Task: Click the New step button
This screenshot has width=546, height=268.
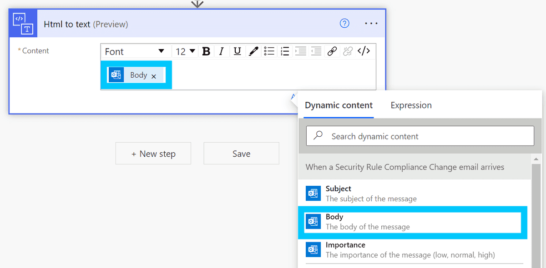Action: coord(153,154)
